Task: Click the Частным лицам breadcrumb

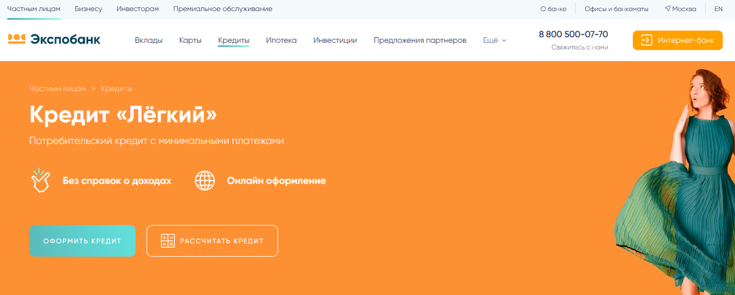Action: pyautogui.click(x=58, y=89)
